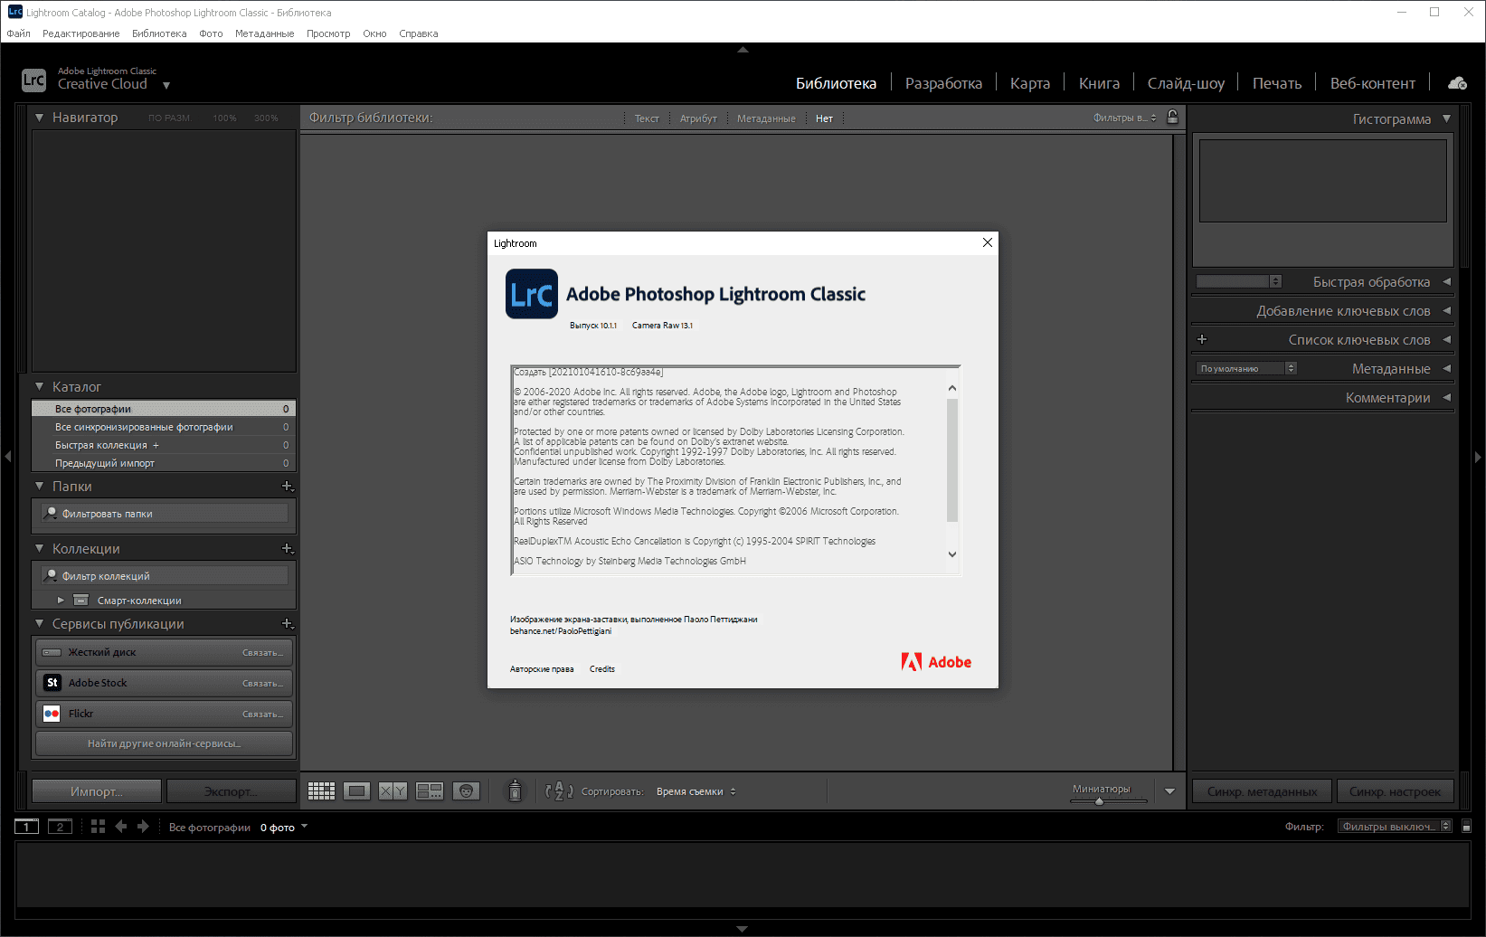
Task: Select the Painter spray can tool
Action: (515, 790)
